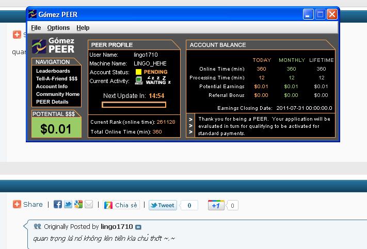
Task: Click Current Rank value 261128
Action: click(166, 122)
